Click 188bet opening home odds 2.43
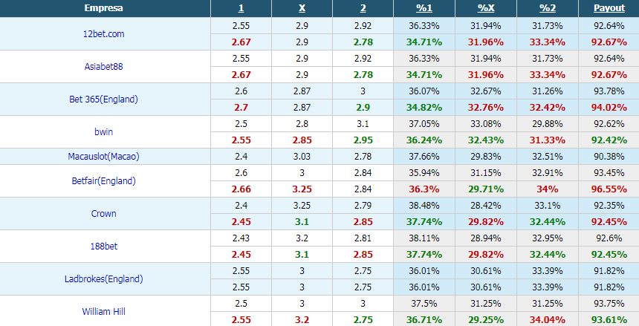Screen dimensions: 639x326 (x=241, y=238)
